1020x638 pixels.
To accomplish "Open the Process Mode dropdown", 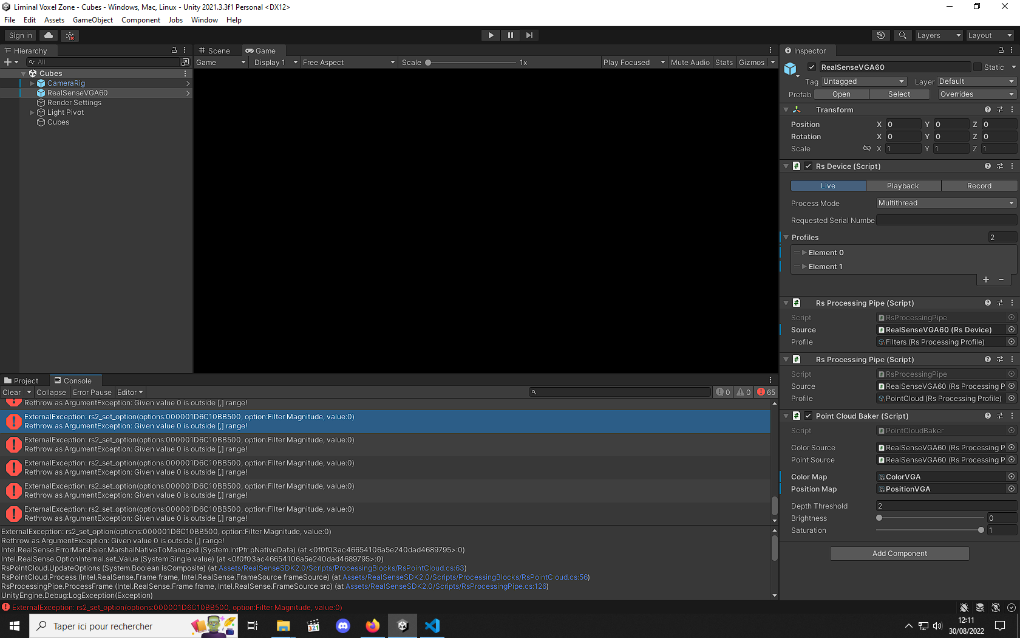I will pyautogui.click(x=945, y=202).
